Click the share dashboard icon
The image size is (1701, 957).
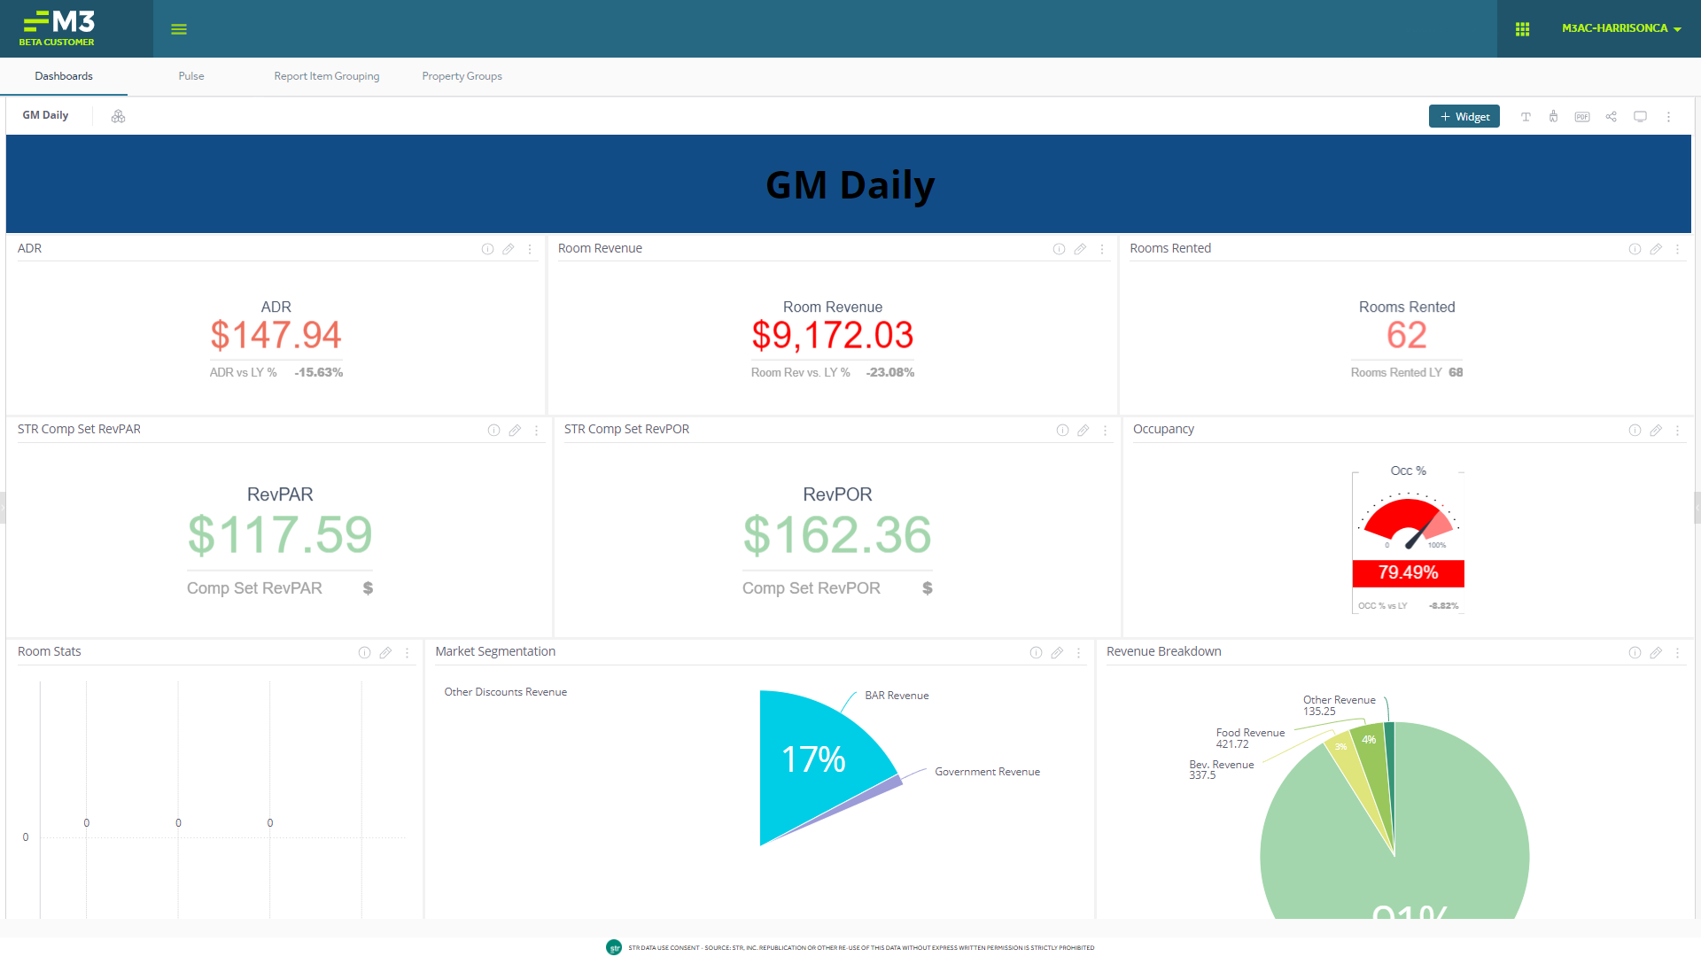coord(1612,117)
